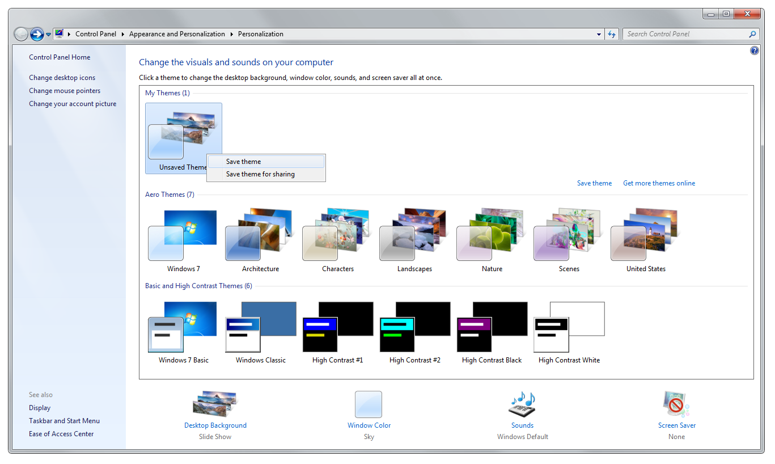Click the Screen Saver text link
775x464 pixels.
(677, 425)
